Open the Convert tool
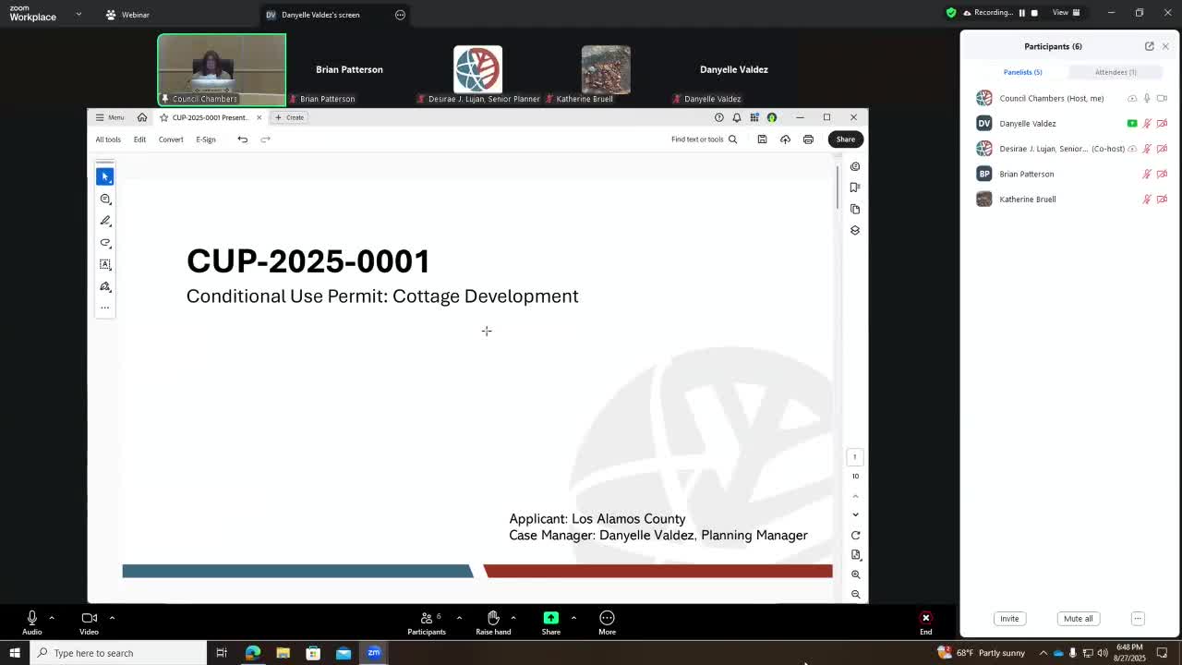The image size is (1182, 665). pos(171,139)
